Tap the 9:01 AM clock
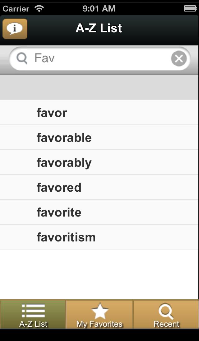Viewport: 199px width, 341px height. point(99,8)
